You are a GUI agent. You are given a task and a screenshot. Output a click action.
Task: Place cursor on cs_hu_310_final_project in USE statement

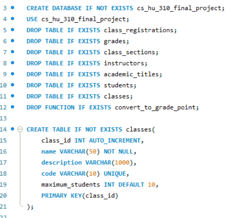pos(84,19)
